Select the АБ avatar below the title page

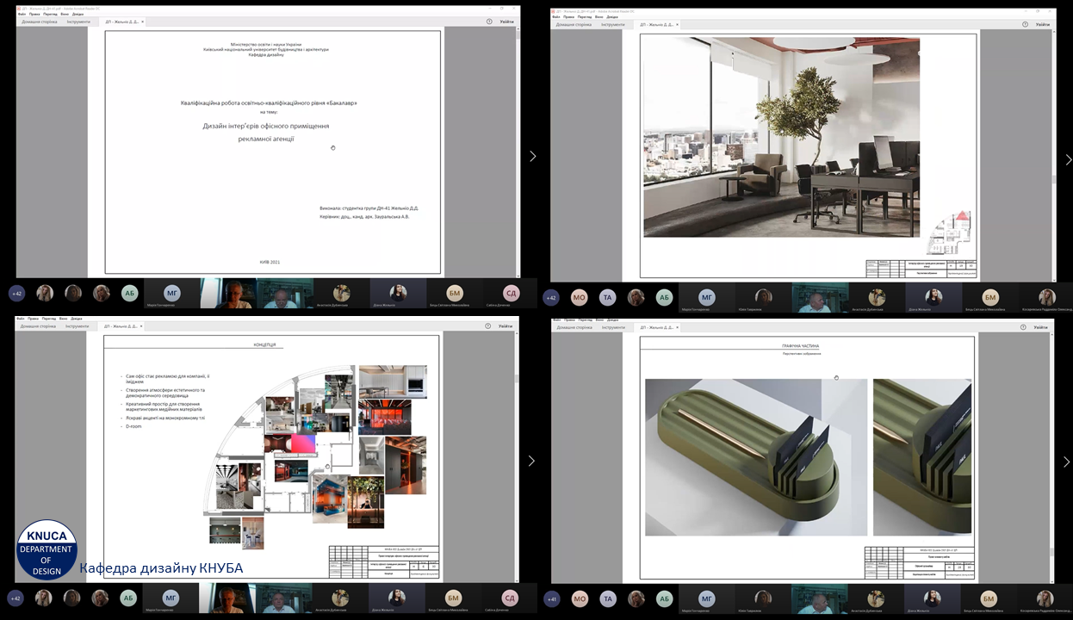(x=129, y=293)
